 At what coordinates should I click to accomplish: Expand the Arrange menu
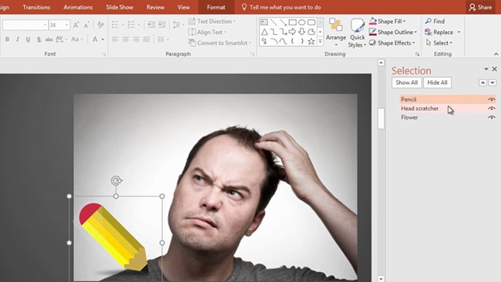[x=336, y=32]
